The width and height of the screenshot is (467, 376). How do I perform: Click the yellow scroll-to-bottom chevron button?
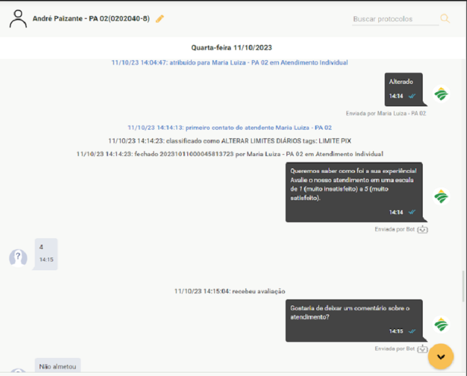(x=441, y=356)
